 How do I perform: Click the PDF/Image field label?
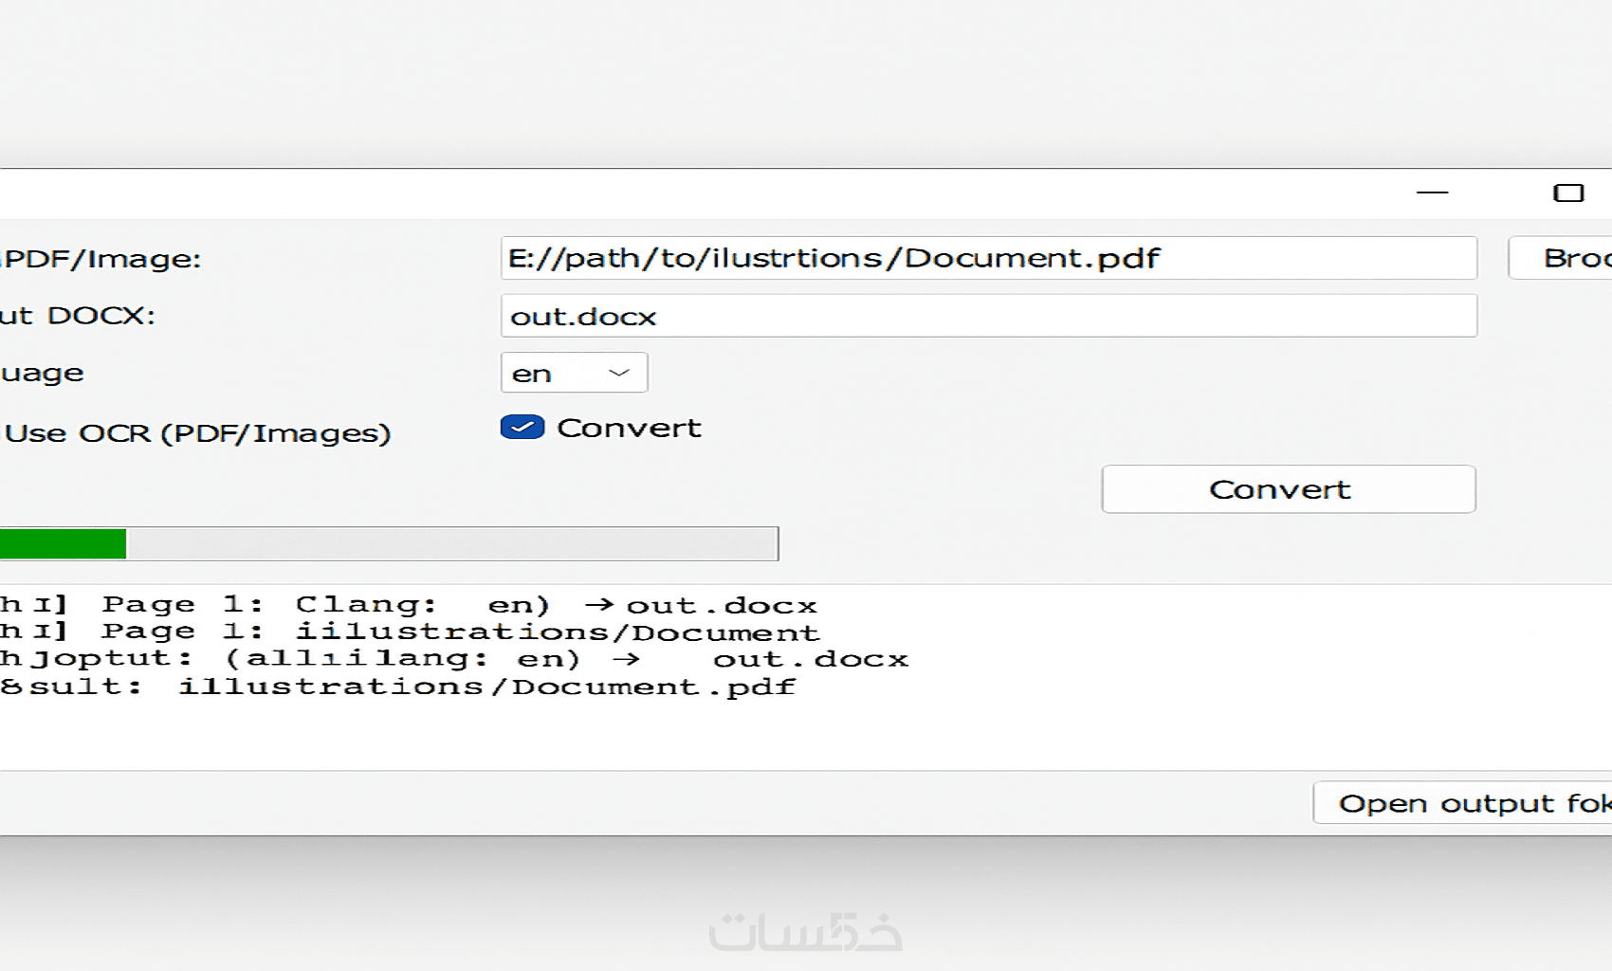pos(101,258)
